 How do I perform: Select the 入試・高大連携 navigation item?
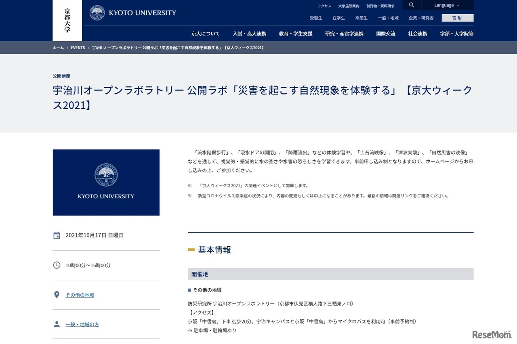250,34
